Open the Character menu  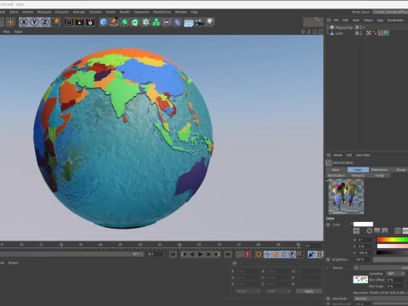[62, 12]
